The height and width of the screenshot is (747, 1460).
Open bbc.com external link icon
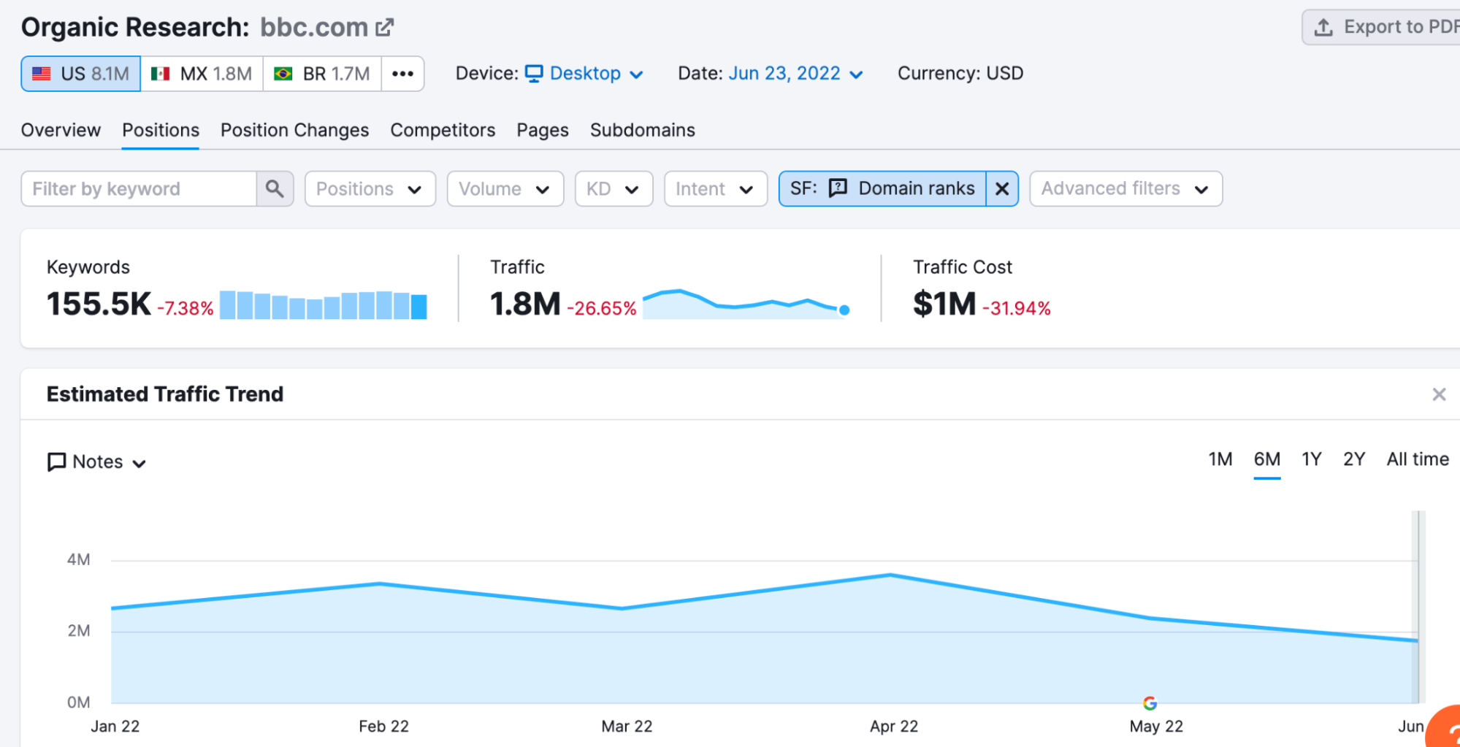(x=385, y=28)
